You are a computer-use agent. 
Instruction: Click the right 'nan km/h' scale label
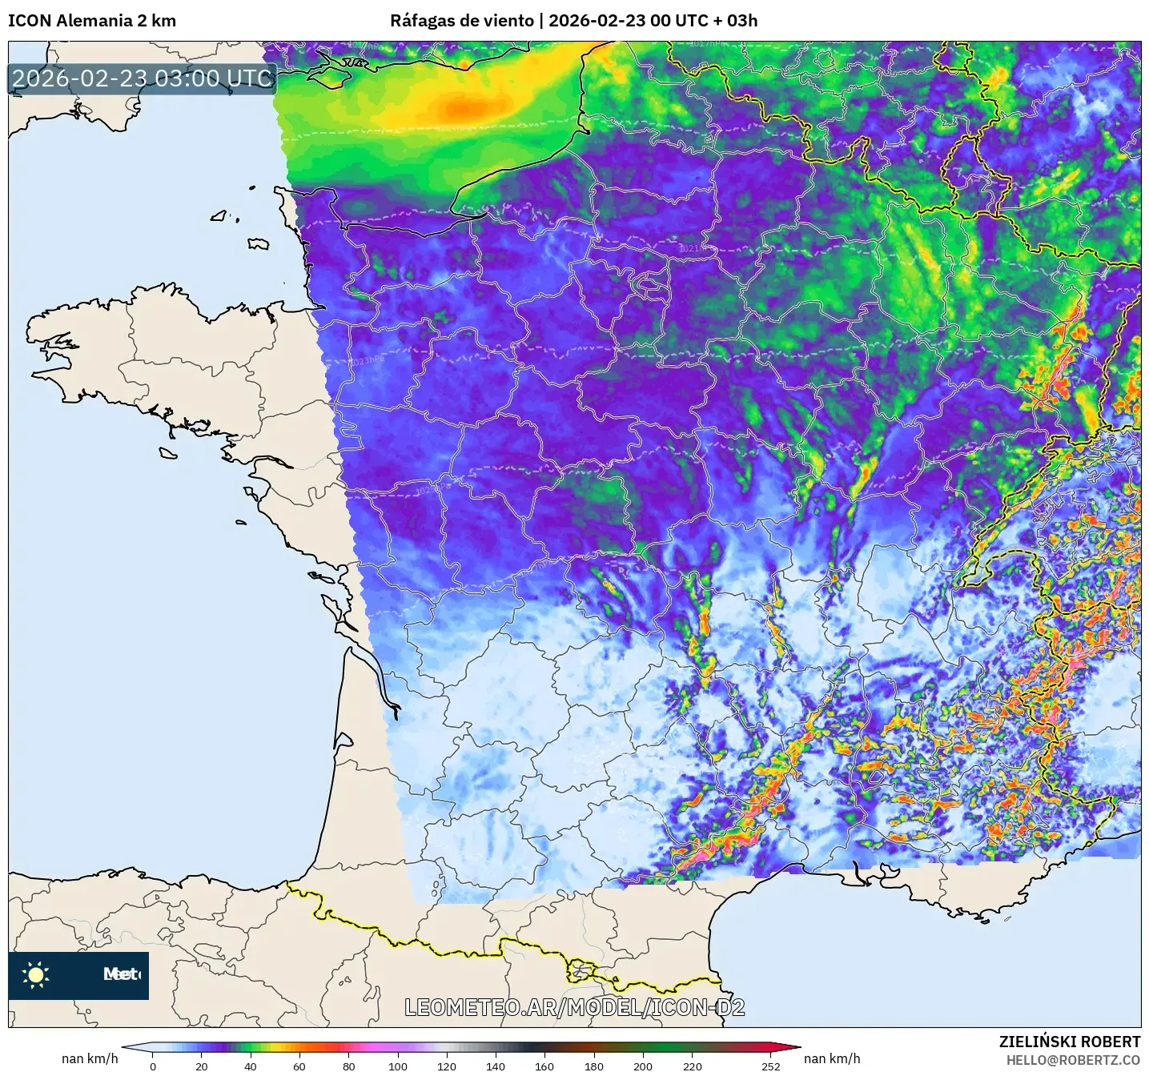(832, 1058)
